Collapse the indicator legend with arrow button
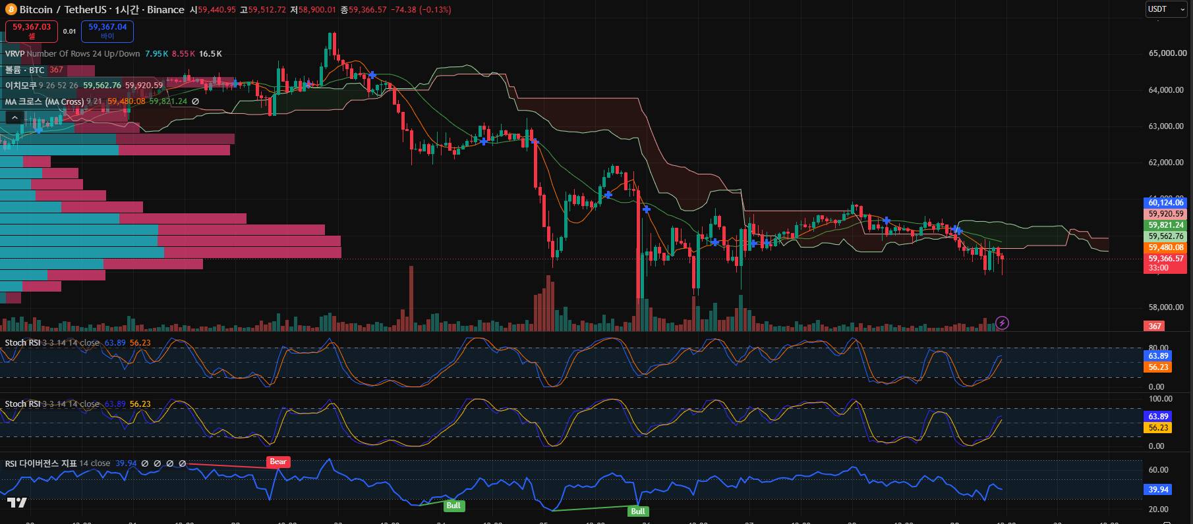The height and width of the screenshot is (524, 1193). coord(15,117)
